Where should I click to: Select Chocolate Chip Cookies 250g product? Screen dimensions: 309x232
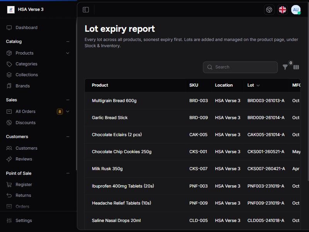[x=122, y=152]
